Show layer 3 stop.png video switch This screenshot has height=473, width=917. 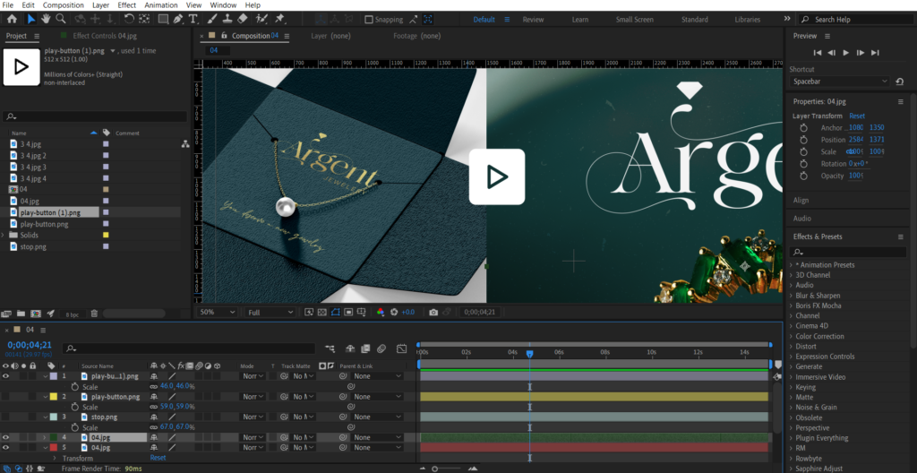[6, 417]
